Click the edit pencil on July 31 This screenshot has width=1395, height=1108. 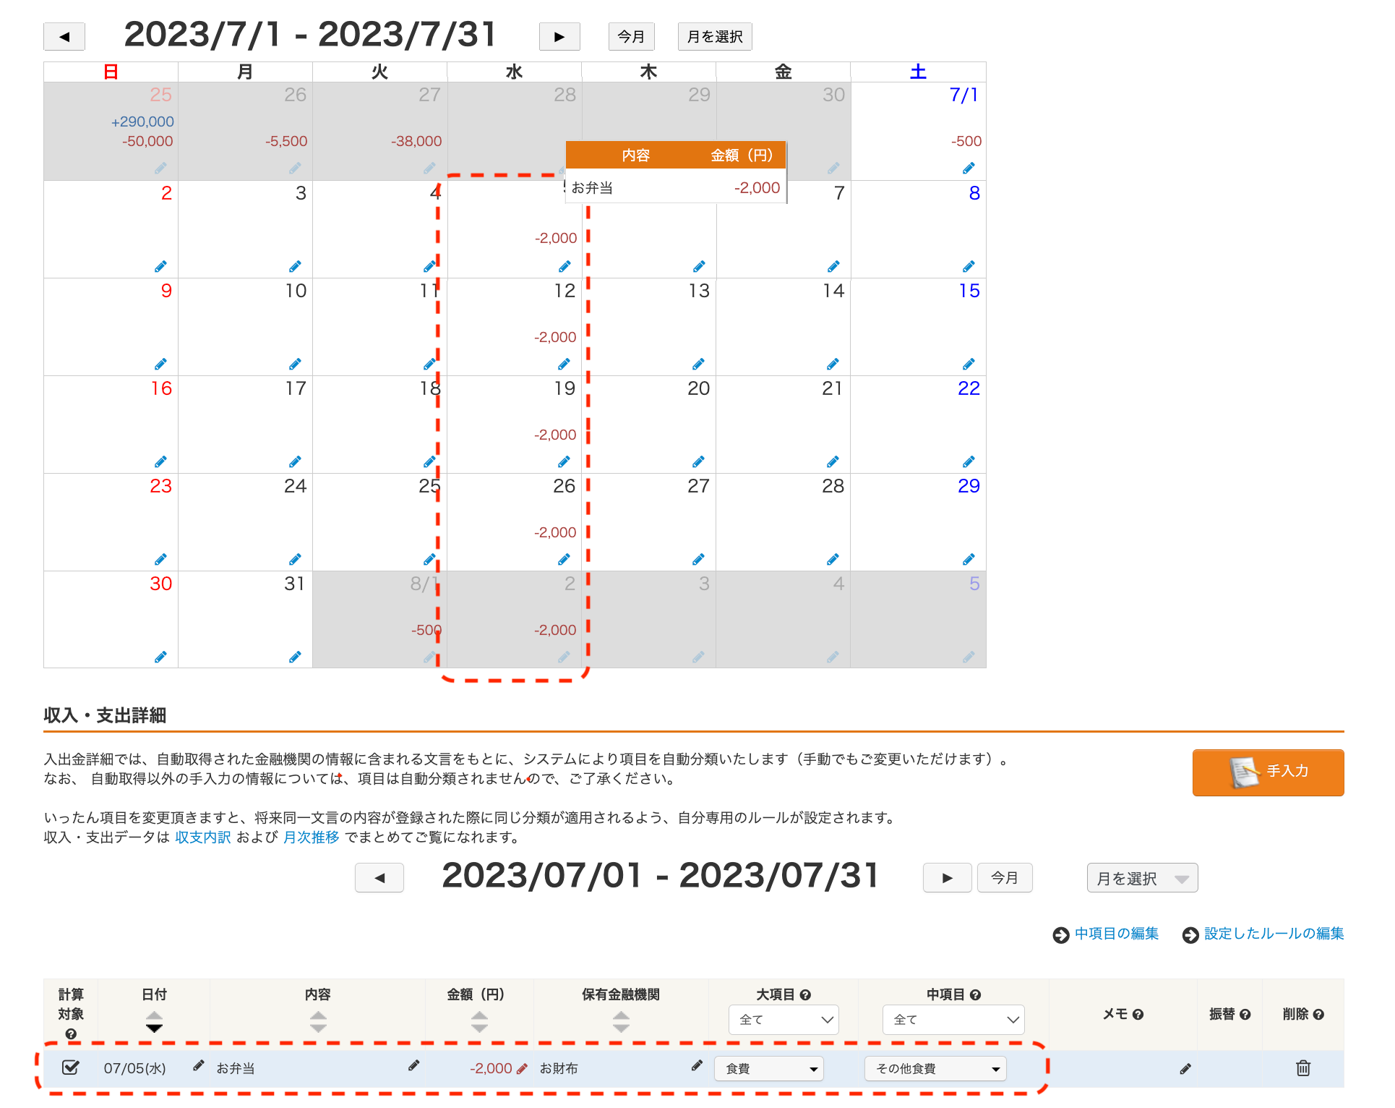[x=295, y=657]
